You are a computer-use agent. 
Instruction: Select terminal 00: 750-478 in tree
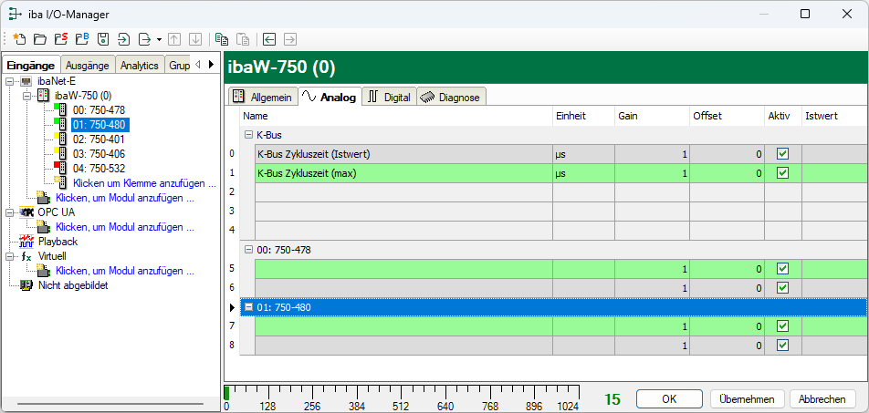pos(99,110)
